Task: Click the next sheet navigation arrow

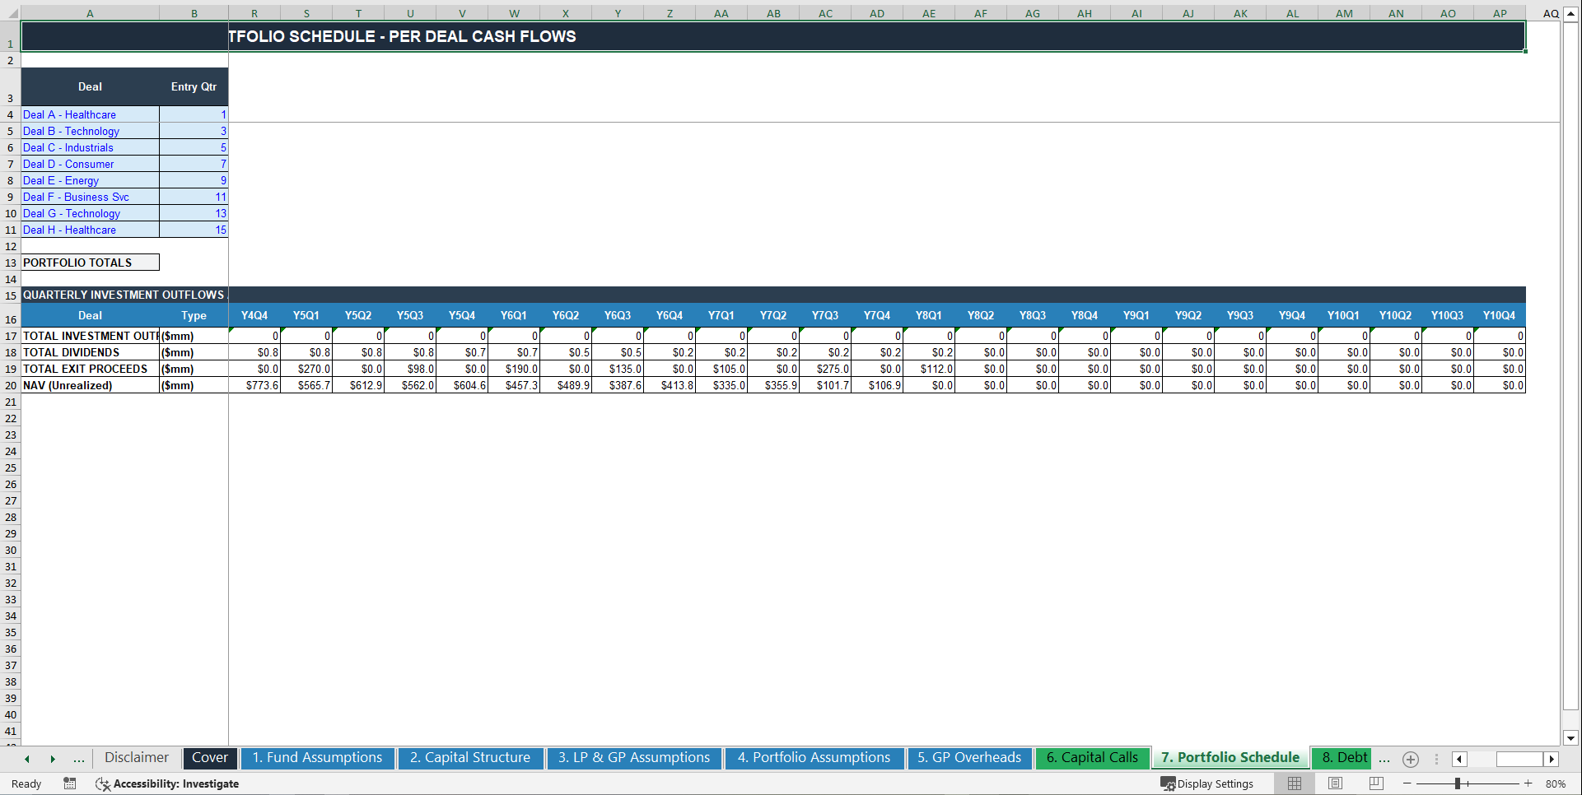Action: [x=53, y=759]
